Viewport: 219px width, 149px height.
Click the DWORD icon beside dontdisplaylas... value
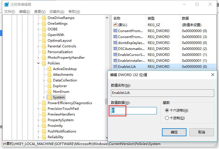115,43
